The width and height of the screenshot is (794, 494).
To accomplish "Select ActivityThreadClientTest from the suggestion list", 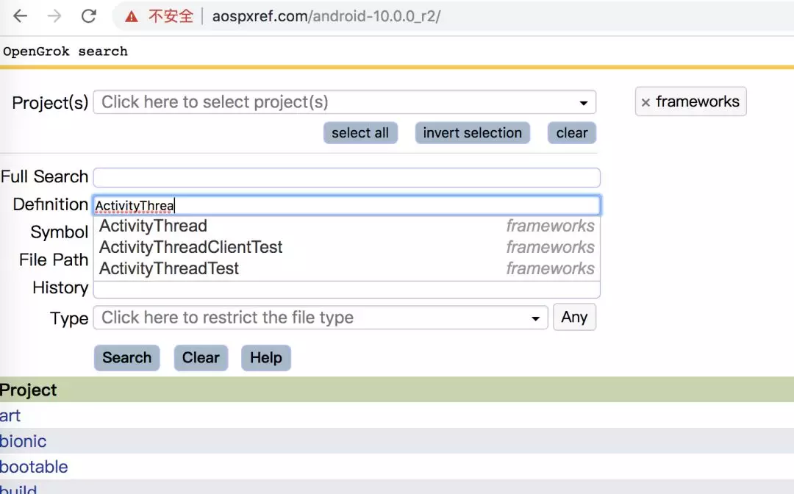I will [190, 247].
